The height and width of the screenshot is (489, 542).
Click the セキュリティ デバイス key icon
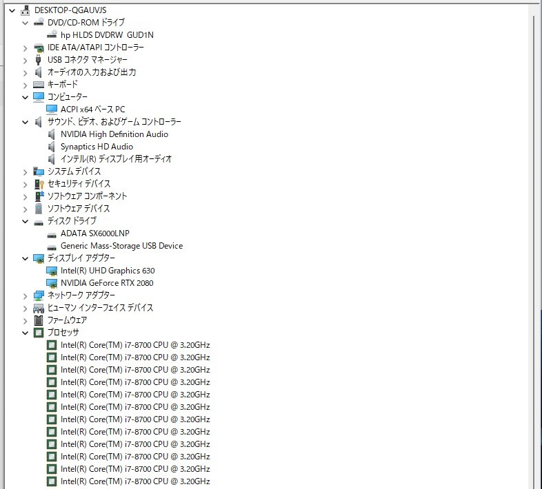coord(39,184)
